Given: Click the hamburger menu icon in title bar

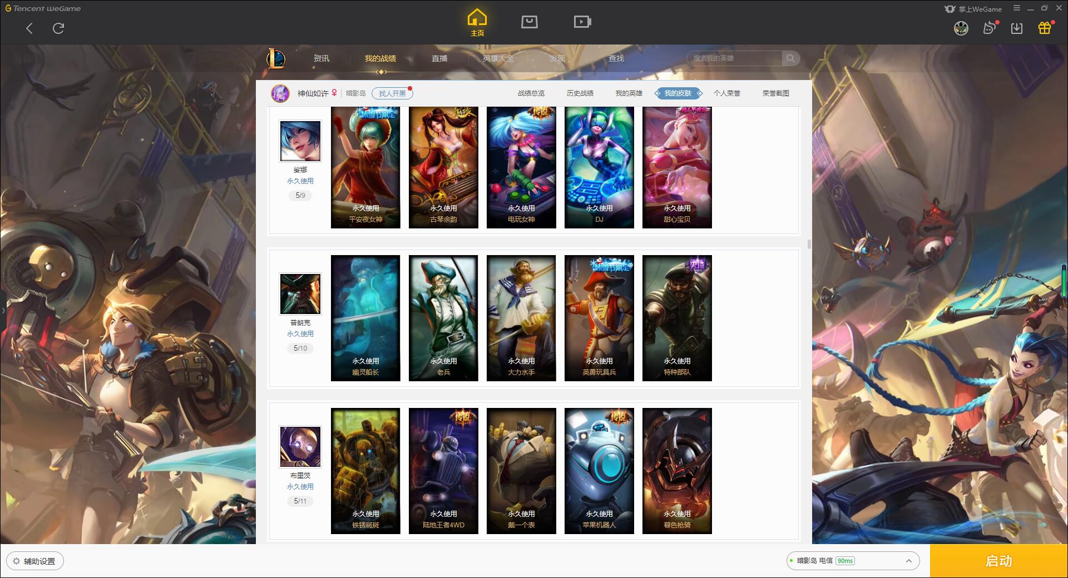Looking at the screenshot, I should pyautogui.click(x=1017, y=8).
